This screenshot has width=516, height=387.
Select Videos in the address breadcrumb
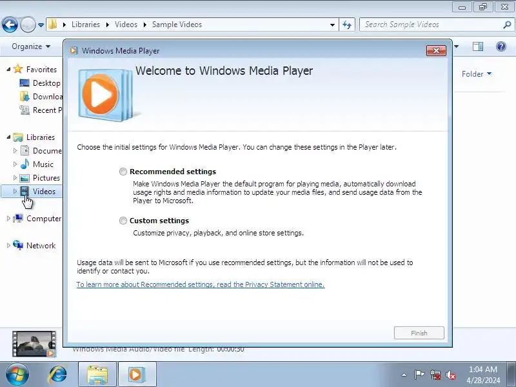pyautogui.click(x=126, y=25)
